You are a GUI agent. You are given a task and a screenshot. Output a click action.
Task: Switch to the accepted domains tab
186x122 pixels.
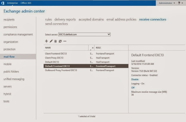92,19
